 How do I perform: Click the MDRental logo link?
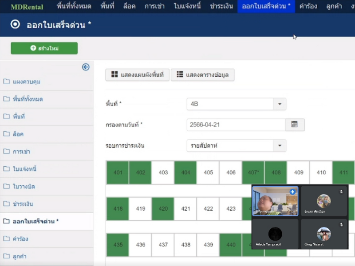tap(27, 7)
